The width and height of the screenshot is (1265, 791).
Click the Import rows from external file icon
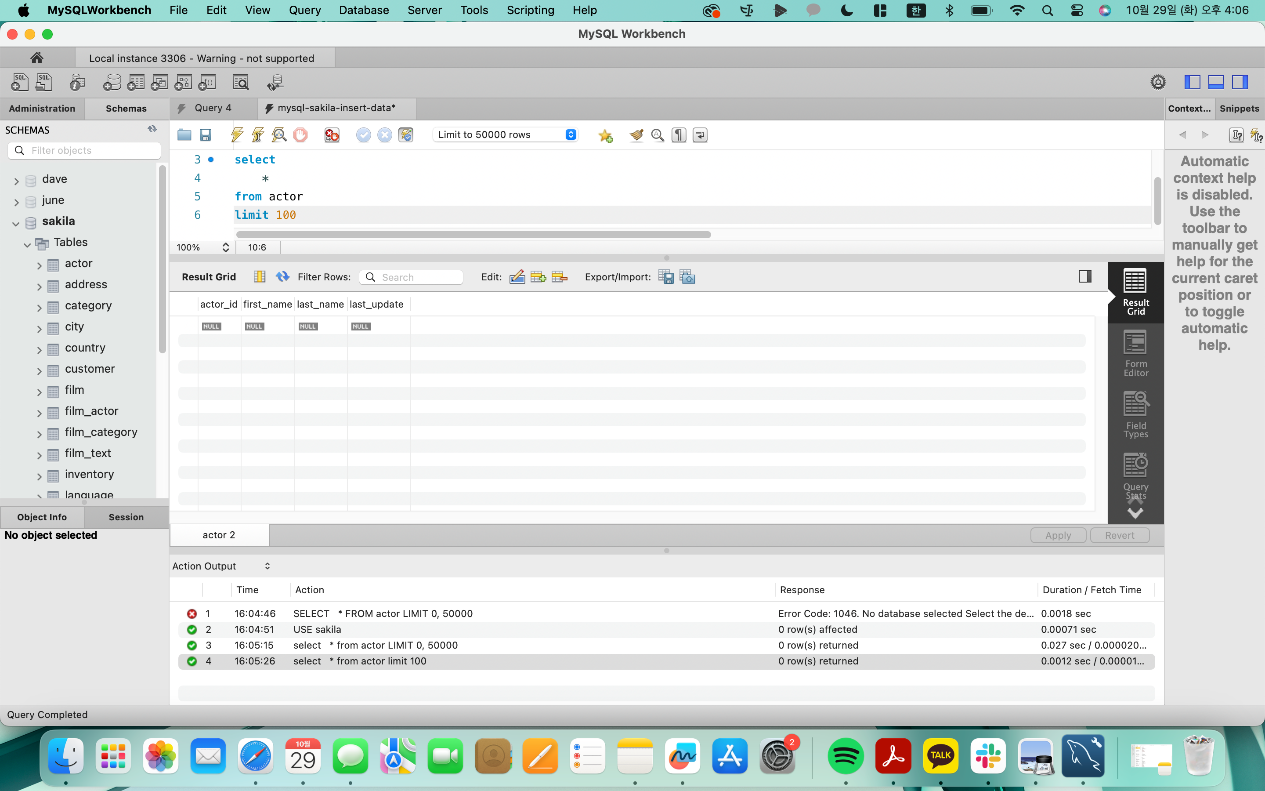pos(687,277)
